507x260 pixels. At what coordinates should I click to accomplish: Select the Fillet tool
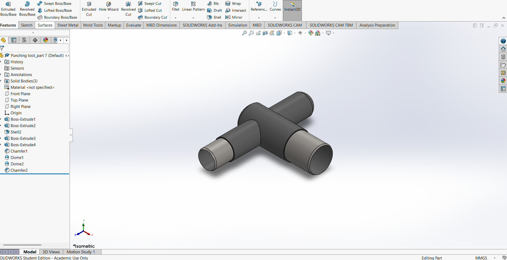pyautogui.click(x=175, y=7)
